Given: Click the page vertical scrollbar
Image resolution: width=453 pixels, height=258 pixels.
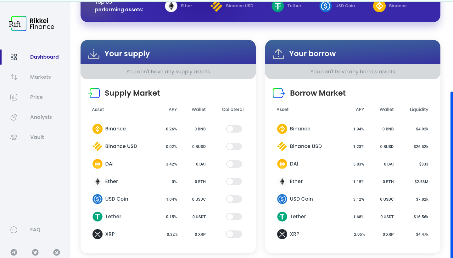Looking at the screenshot, I should [x=452, y=175].
